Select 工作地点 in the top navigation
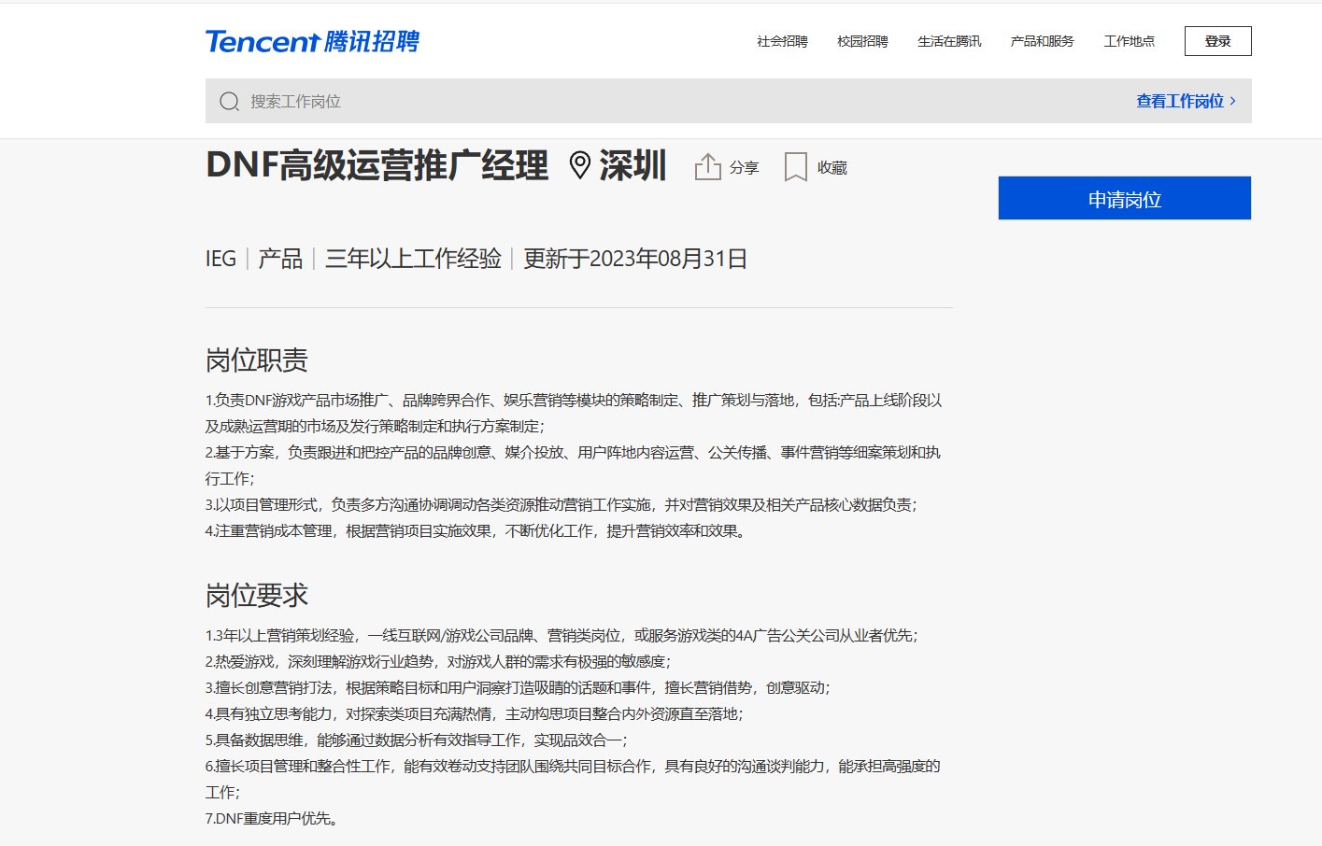 click(x=1129, y=41)
